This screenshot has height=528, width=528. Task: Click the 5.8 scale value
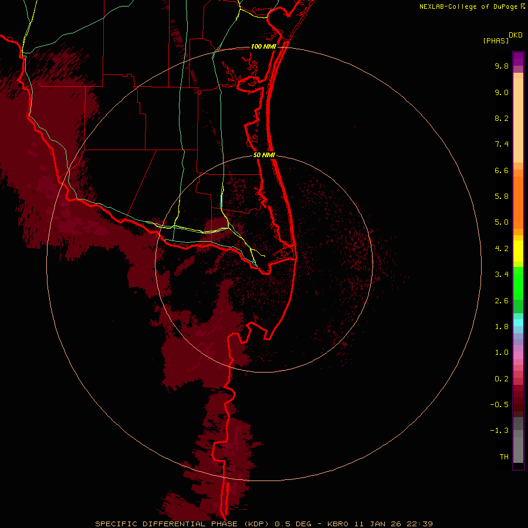pyautogui.click(x=502, y=197)
